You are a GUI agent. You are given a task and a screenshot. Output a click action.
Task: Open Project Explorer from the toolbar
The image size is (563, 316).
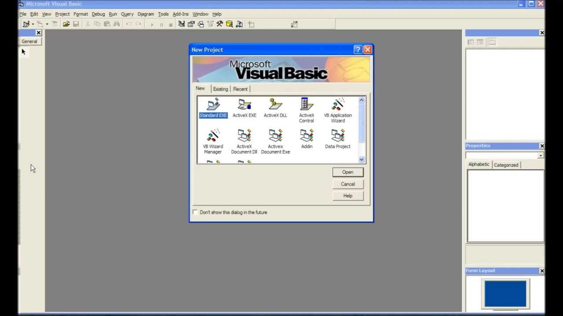coord(181,24)
